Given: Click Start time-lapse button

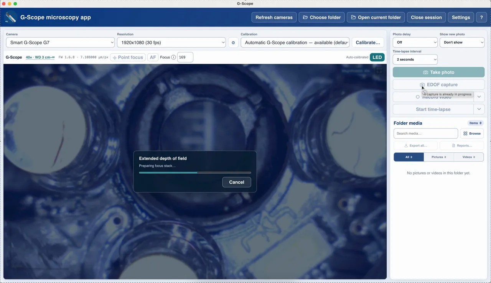Looking at the screenshot, I should [x=433, y=109].
